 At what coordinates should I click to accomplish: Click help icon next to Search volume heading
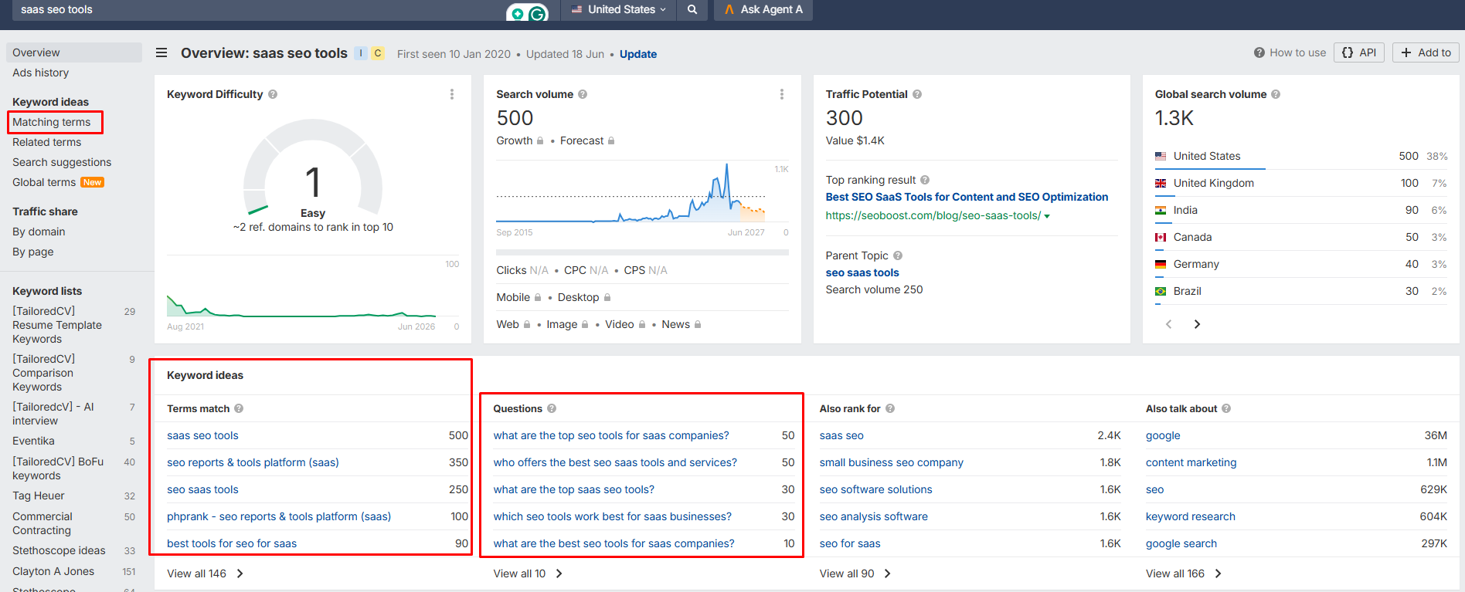(583, 94)
